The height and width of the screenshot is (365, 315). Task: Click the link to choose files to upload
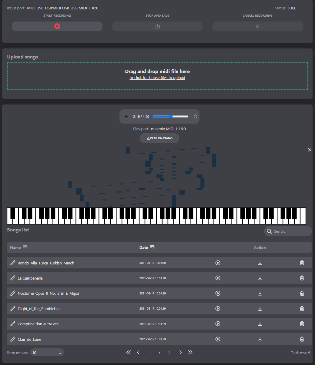point(157,78)
